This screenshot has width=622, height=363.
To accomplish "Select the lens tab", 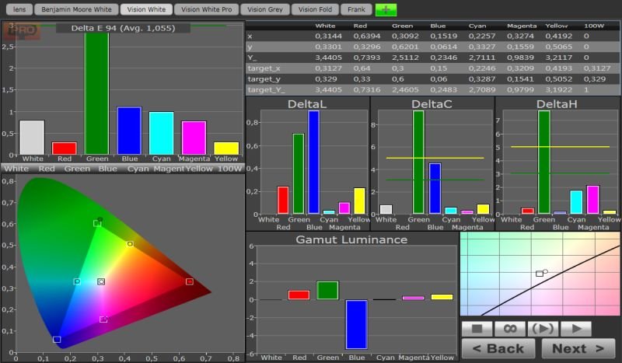I will coord(19,10).
